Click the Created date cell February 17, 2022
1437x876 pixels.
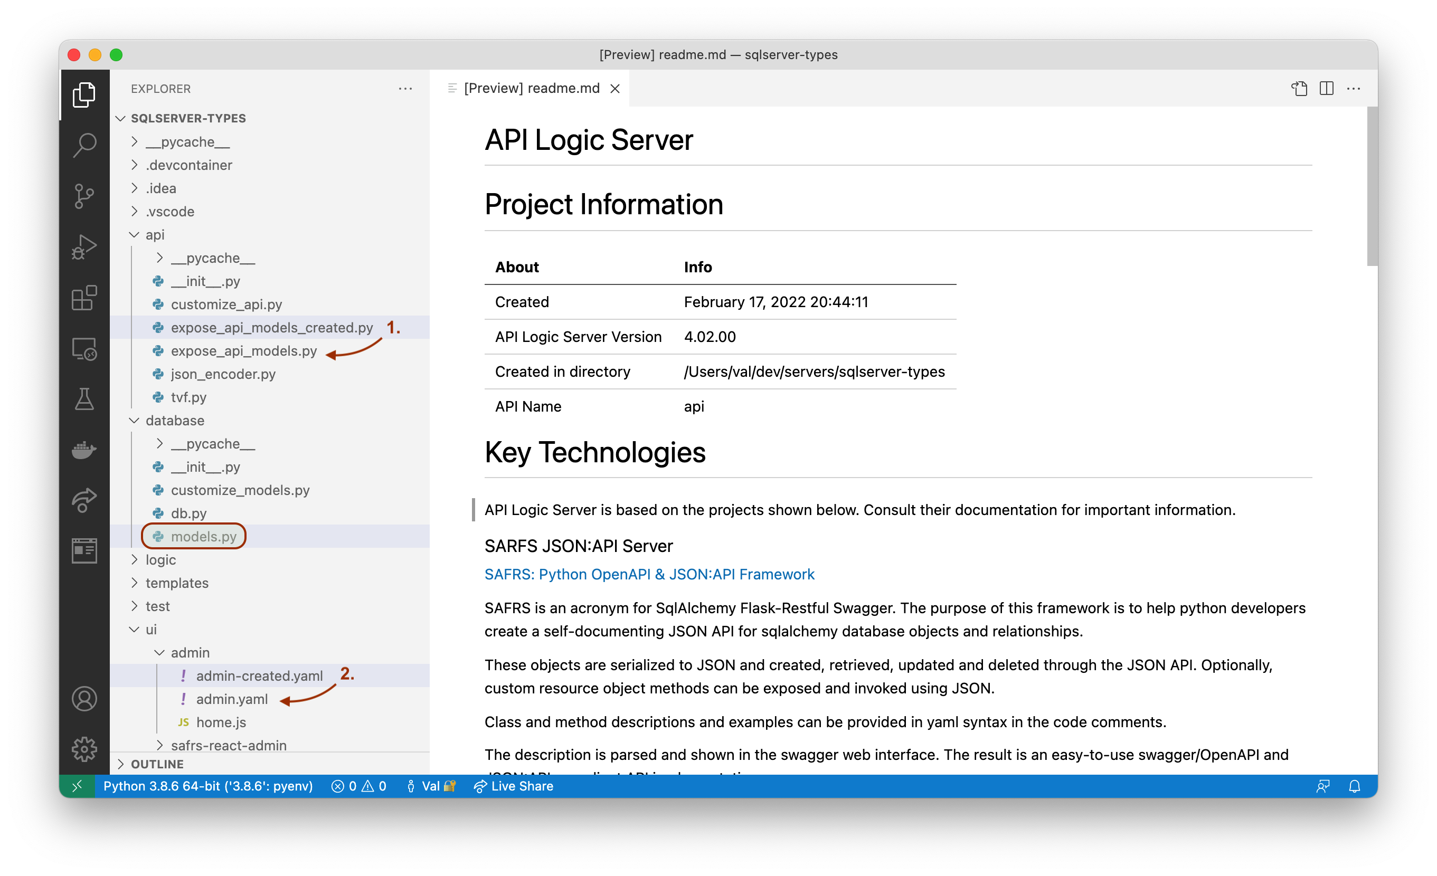click(x=776, y=302)
